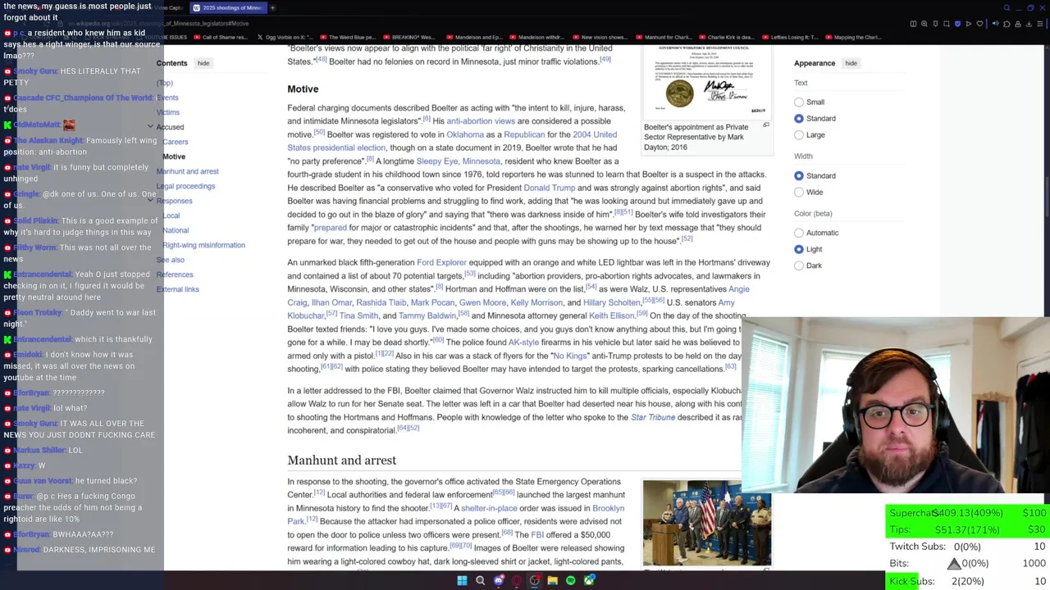Select Light color mode
The image size is (1050, 590).
tap(799, 249)
